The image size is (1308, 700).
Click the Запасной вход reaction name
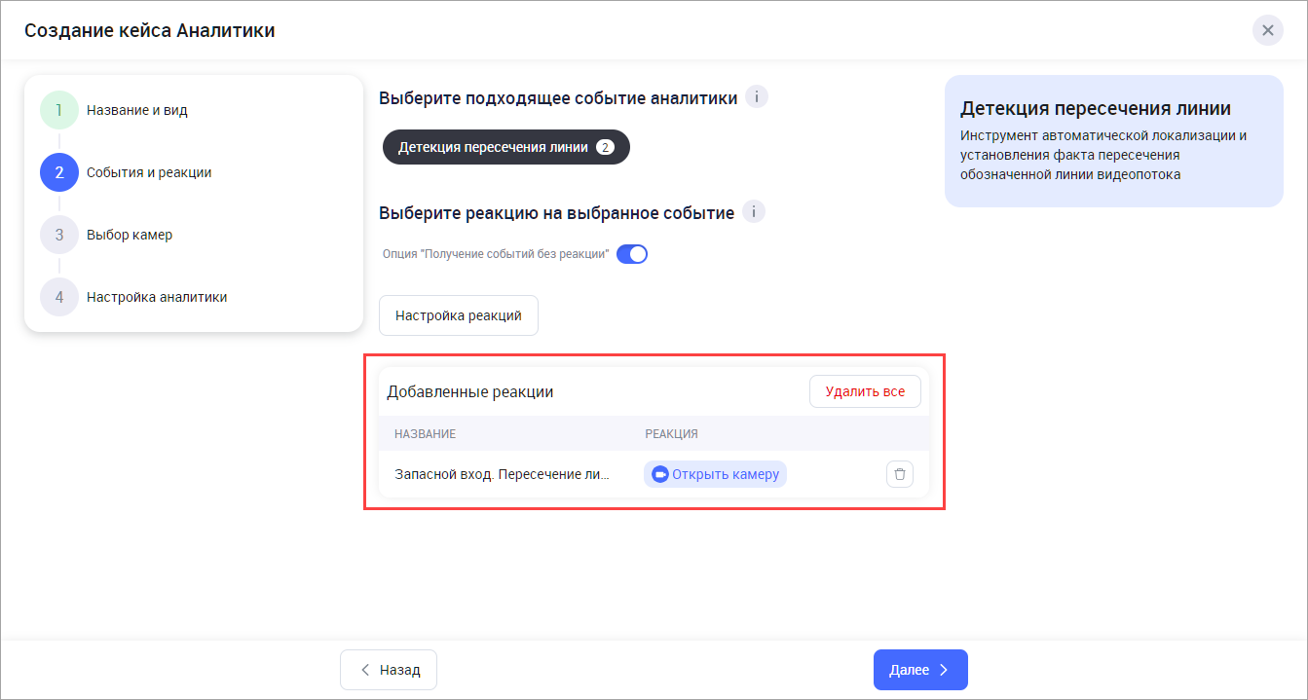[x=502, y=475]
